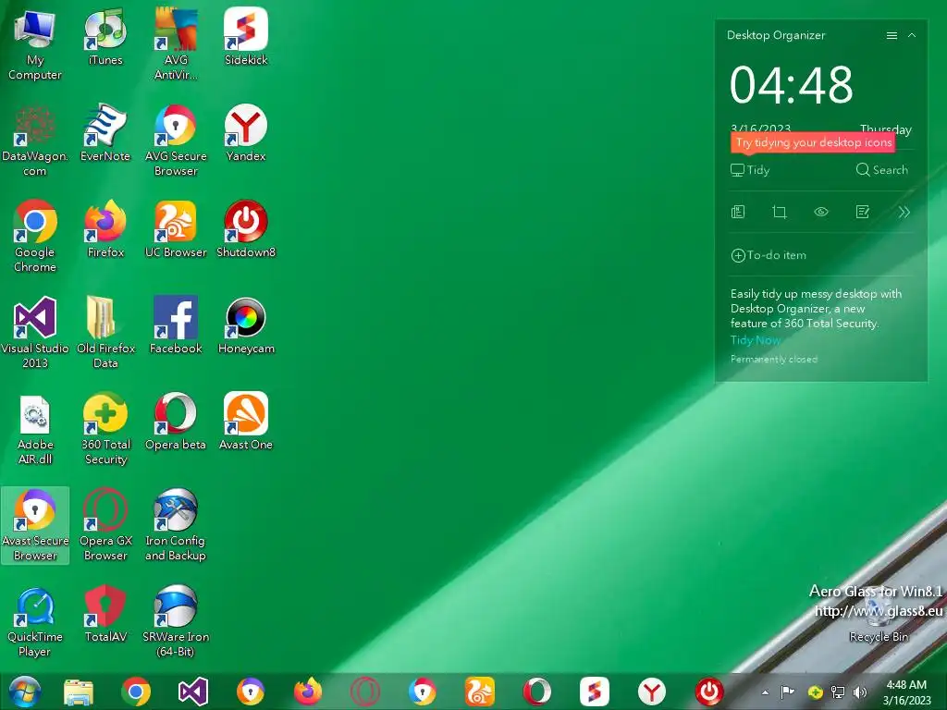Open Google Chrome from the taskbar
The height and width of the screenshot is (710, 947).
coord(136,692)
